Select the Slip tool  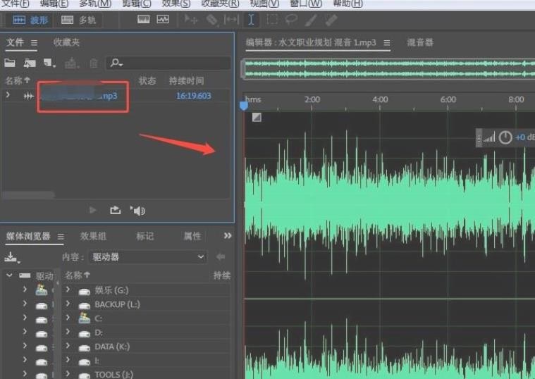tap(231, 20)
